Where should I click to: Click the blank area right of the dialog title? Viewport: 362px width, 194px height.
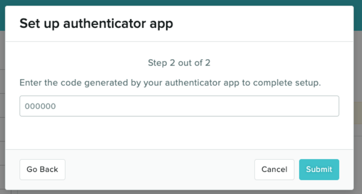point(264,23)
